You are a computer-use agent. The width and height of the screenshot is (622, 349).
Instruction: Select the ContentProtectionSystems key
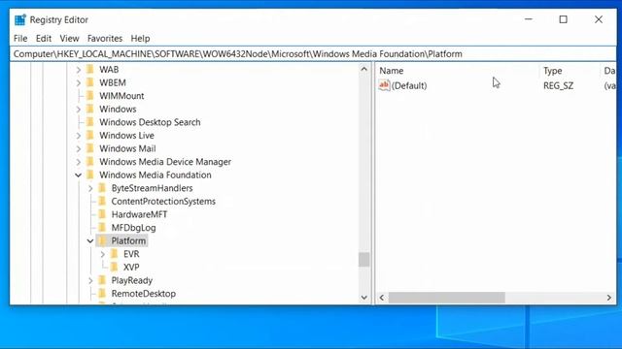[x=163, y=202]
